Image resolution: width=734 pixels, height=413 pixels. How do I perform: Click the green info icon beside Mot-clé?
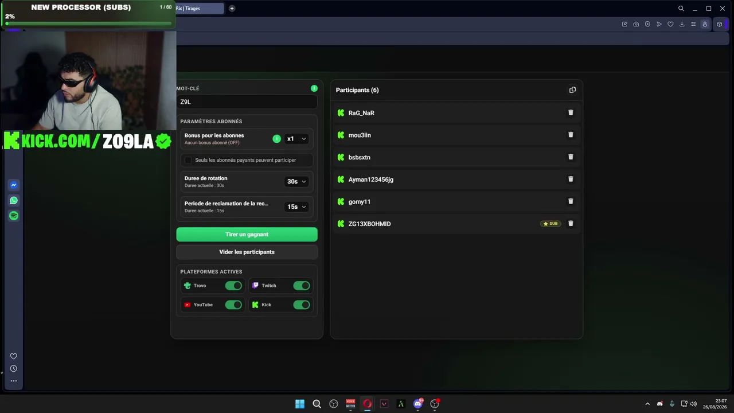(314, 88)
